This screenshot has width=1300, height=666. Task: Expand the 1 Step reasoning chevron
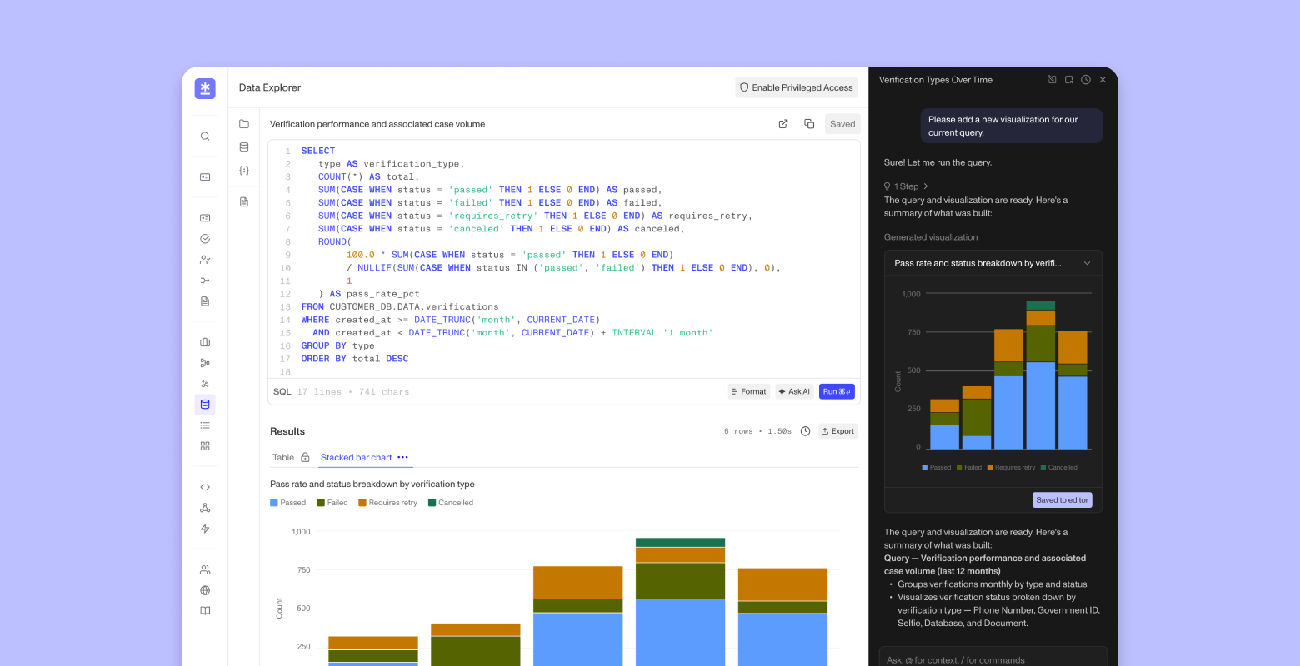point(926,186)
